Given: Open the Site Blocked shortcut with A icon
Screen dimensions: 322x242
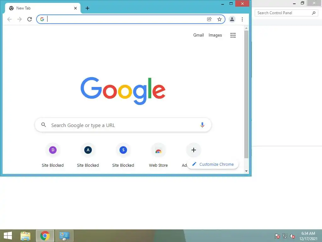Looking at the screenshot, I should point(88,155).
